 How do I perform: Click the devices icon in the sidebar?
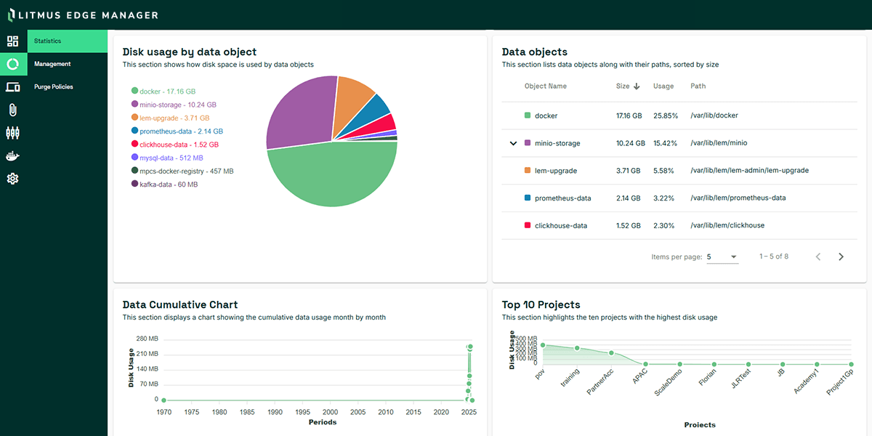12,86
